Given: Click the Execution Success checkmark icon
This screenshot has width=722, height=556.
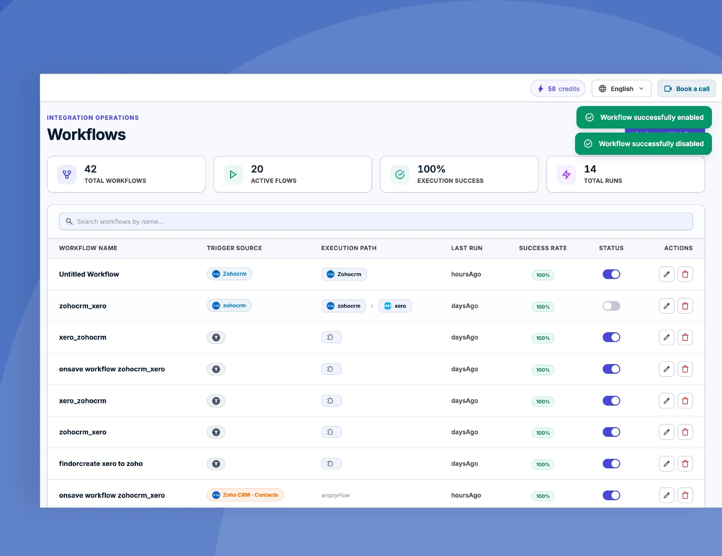Looking at the screenshot, I should (400, 174).
